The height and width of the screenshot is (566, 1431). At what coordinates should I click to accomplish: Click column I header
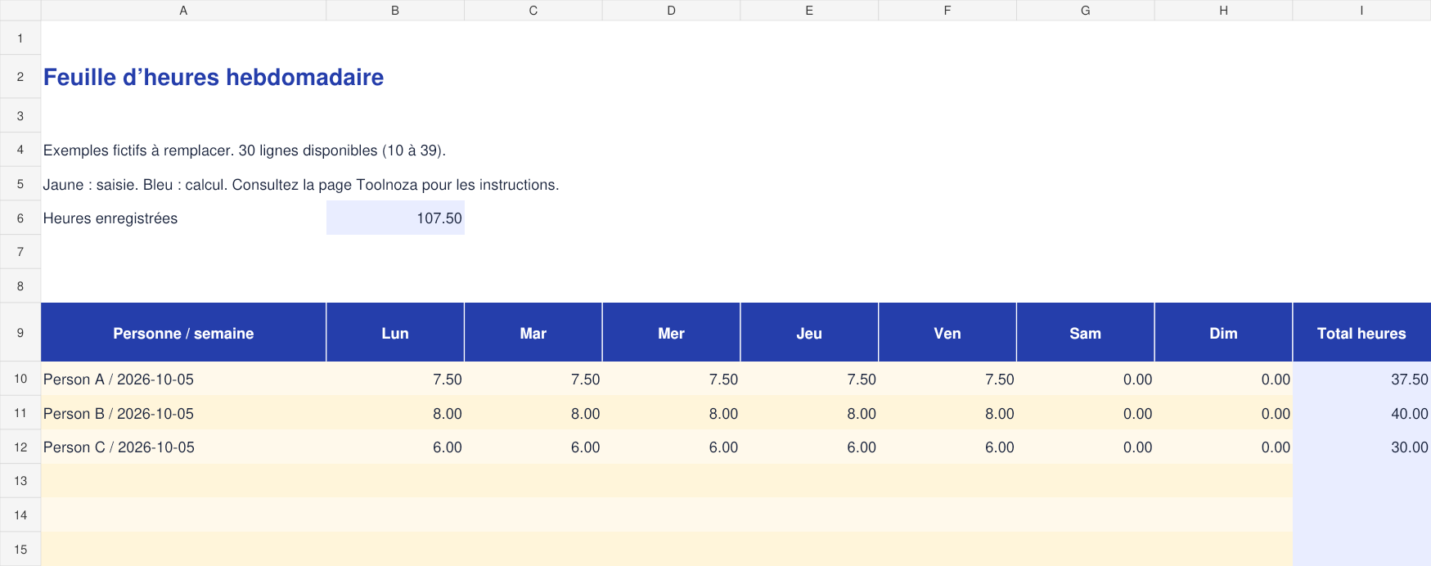(x=1361, y=10)
